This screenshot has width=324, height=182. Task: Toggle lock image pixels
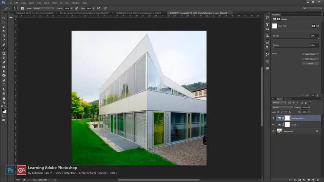coord(282,112)
